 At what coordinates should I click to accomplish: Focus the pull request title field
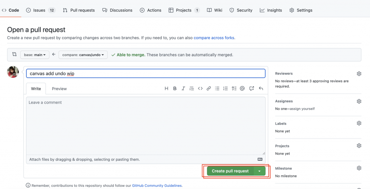(x=146, y=74)
